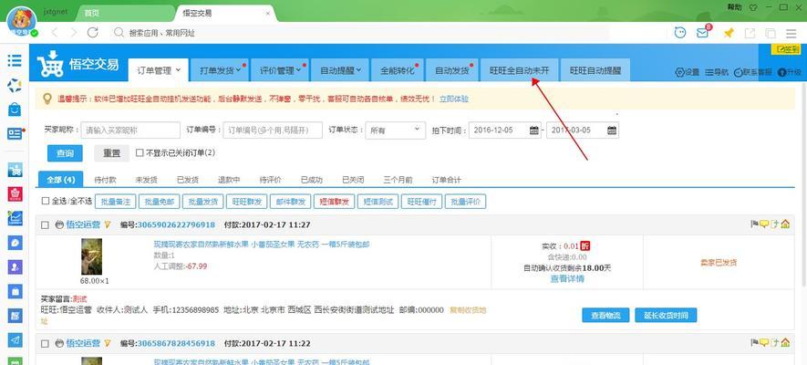Click the pop-out window icon
This screenshot has width=807, height=365.
coord(750,33)
